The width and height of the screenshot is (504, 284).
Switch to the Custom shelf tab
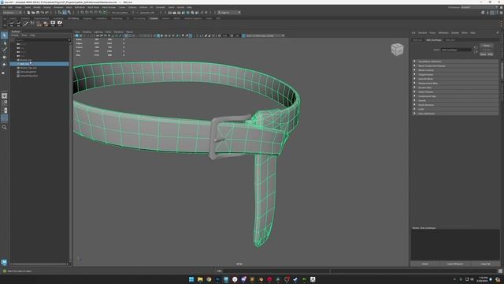point(154,18)
